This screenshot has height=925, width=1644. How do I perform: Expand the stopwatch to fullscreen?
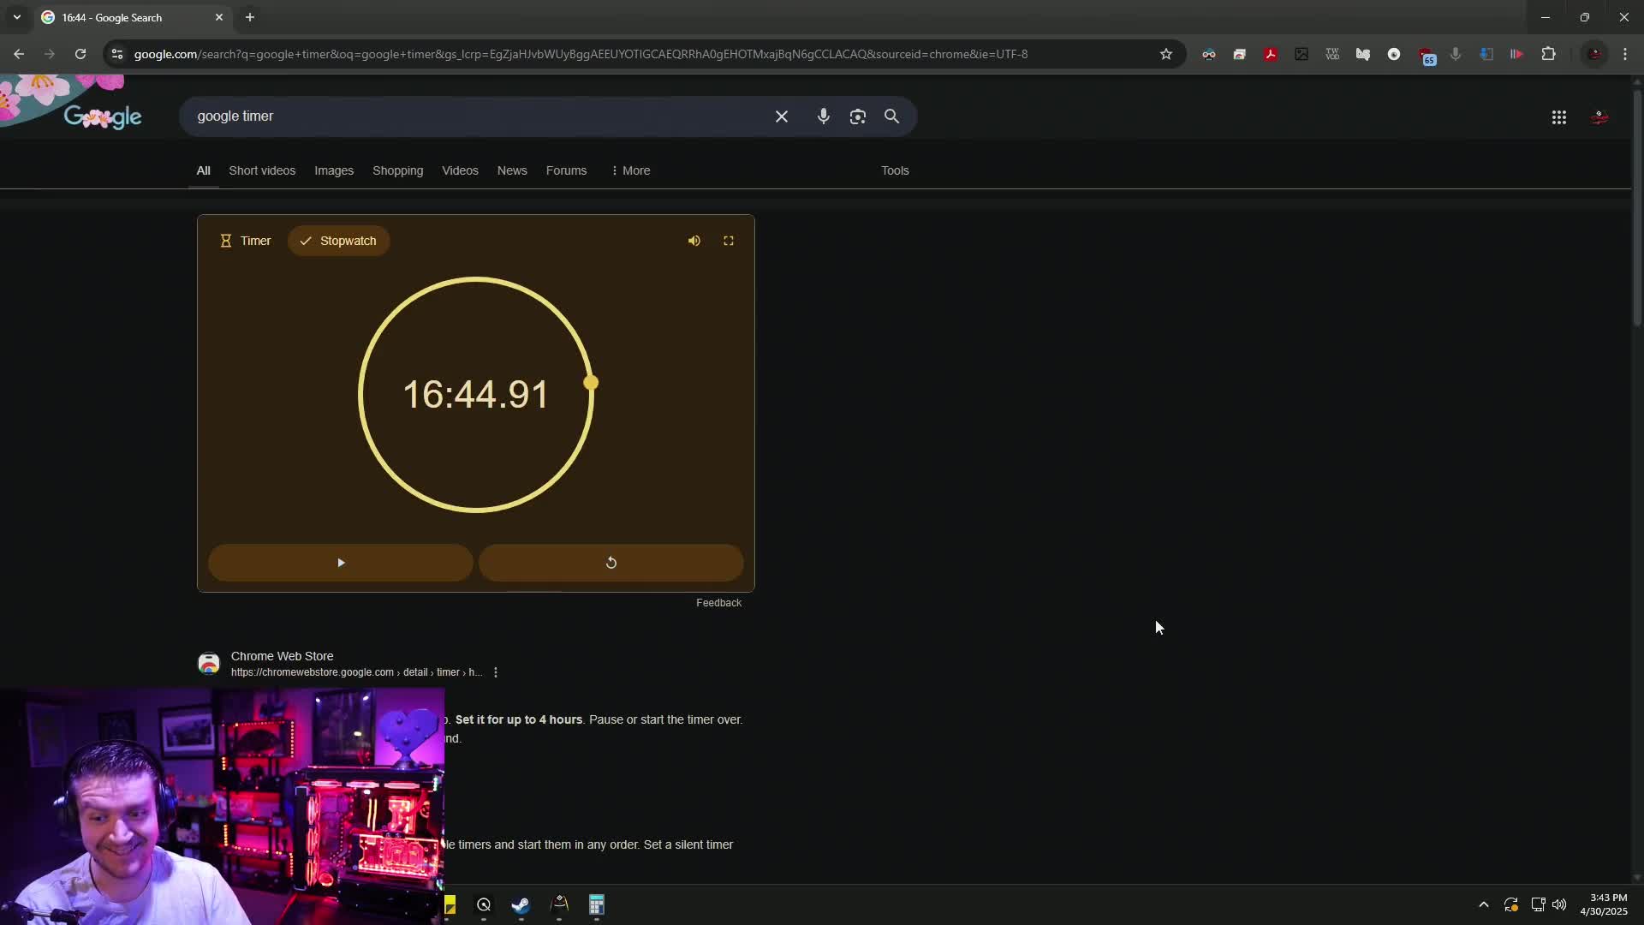tap(729, 241)
